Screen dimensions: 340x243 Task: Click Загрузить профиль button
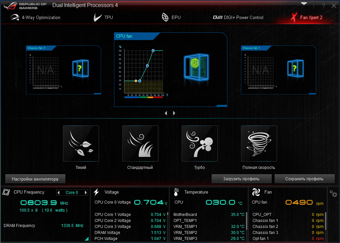point(241,179)
